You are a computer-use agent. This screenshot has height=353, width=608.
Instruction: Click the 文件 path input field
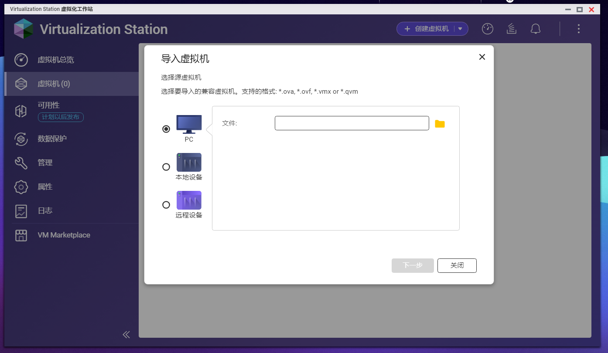pos(352,123)
